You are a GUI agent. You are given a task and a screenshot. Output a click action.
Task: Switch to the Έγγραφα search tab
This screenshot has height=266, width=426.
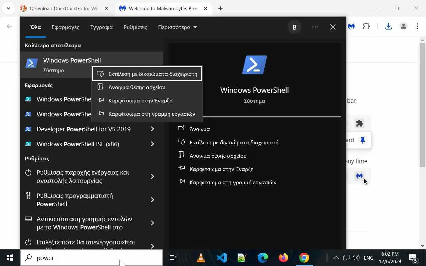tap(102, 27)
